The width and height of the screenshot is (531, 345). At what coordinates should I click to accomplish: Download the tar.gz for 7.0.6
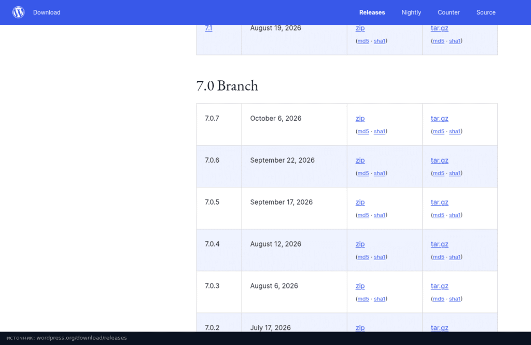pos(440,160)
